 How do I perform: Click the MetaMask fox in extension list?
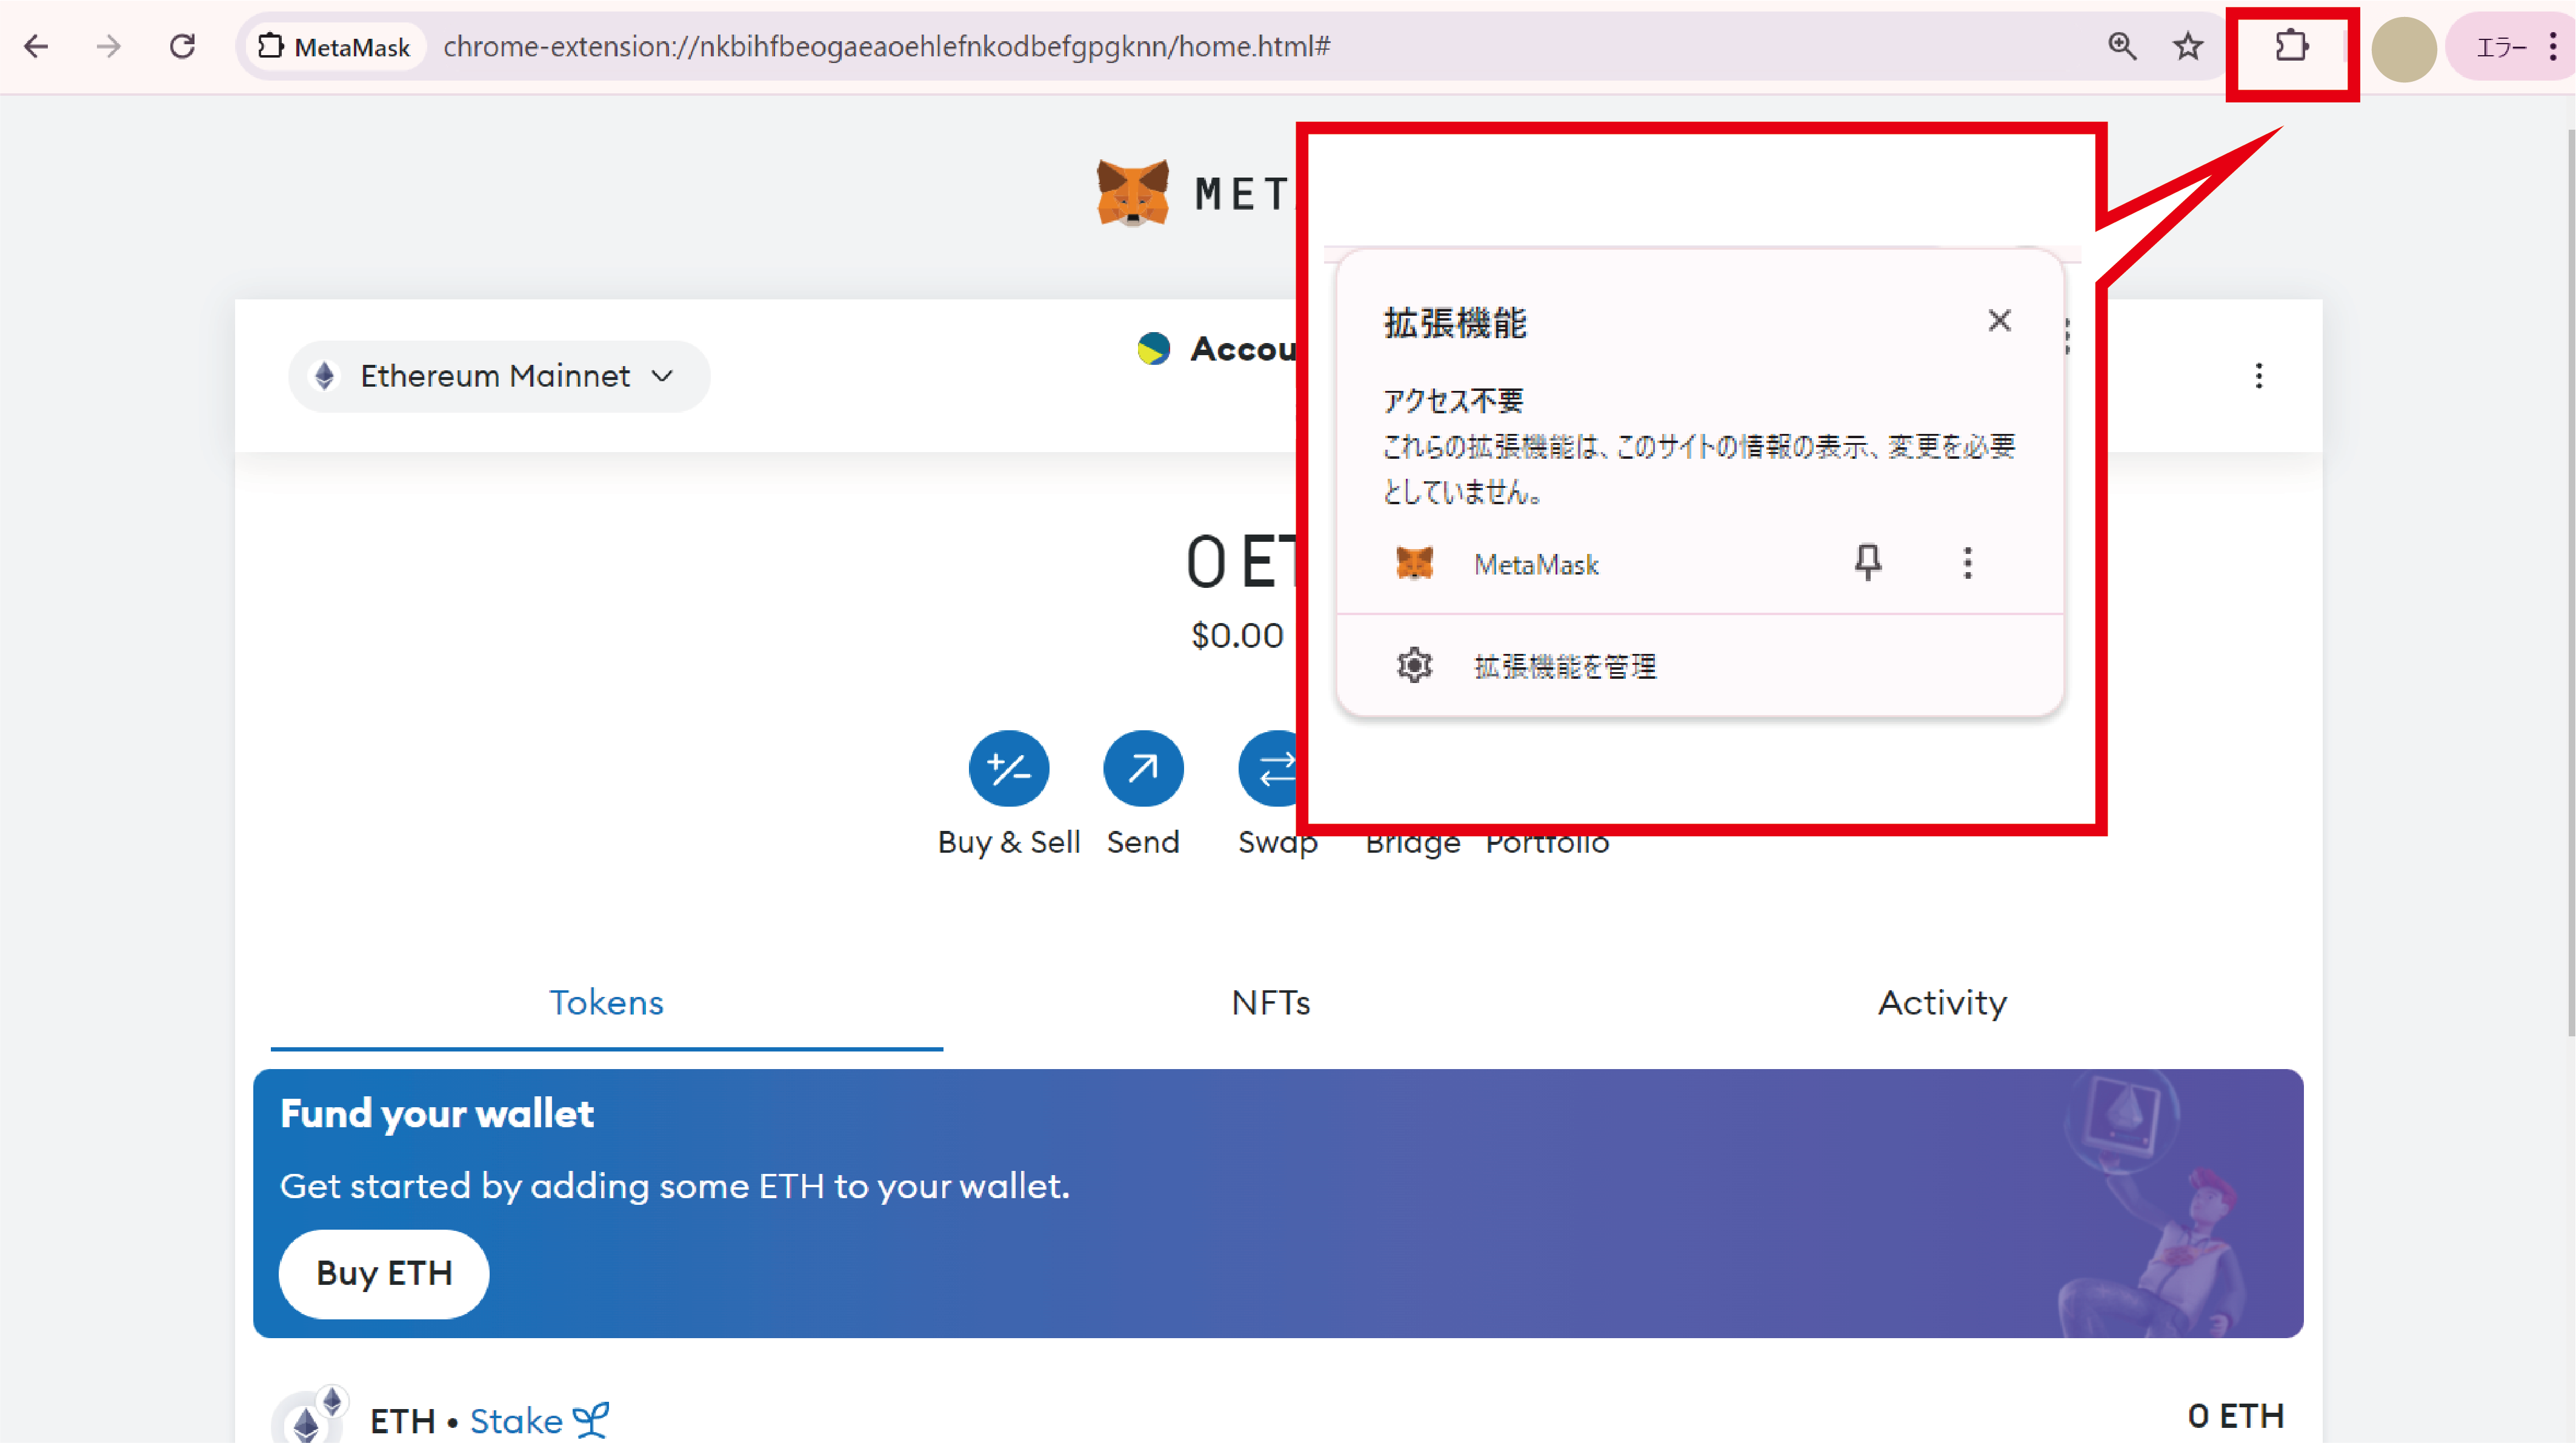pyautogui.click(x=1414, y=563)
